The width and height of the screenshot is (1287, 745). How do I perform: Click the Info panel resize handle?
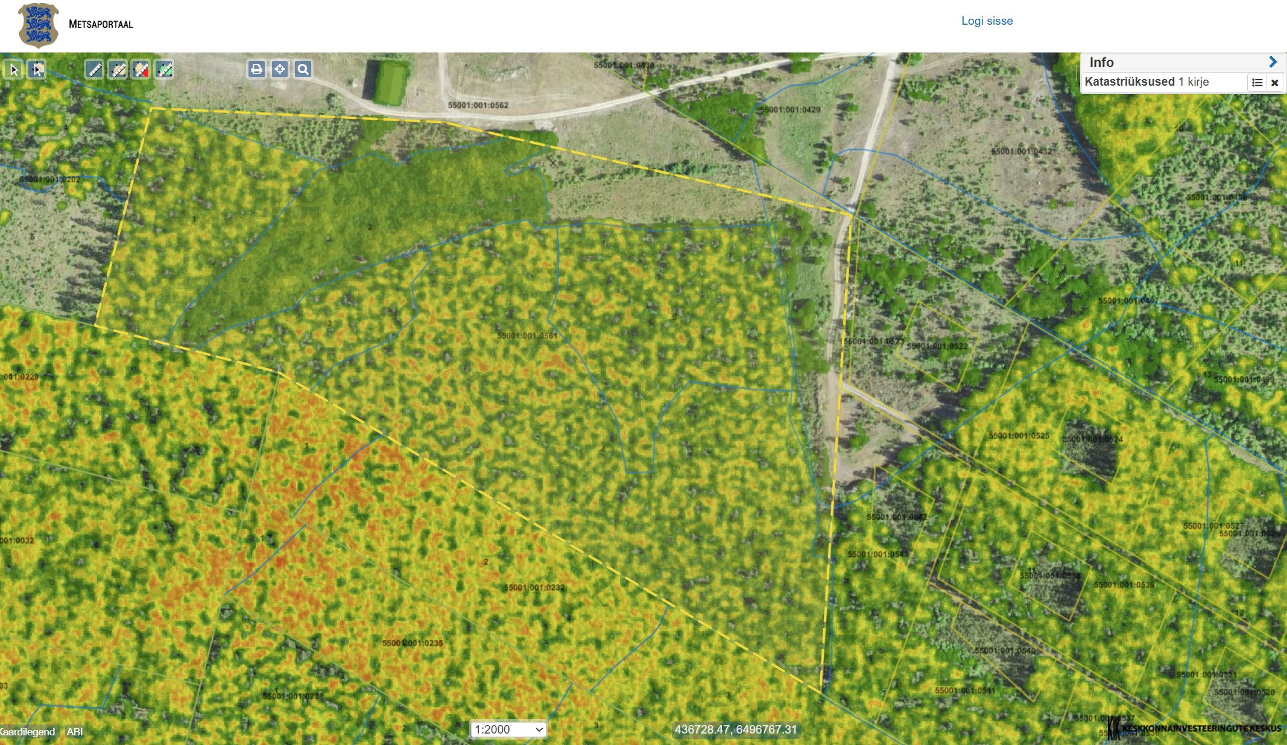(x=1074, y=73)
